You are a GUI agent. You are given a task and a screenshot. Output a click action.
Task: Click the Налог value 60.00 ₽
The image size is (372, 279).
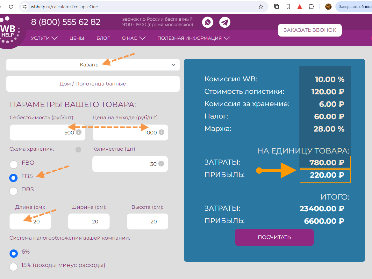point(329,116)
